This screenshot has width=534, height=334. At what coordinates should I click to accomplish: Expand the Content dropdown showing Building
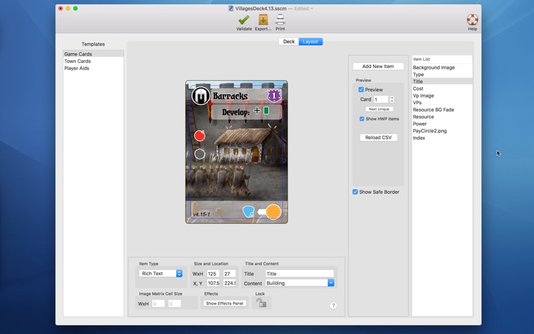pos(330,283)
